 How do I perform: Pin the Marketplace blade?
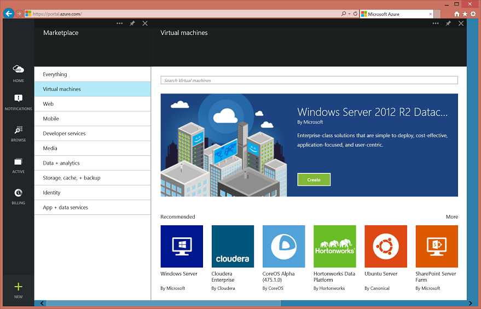tap(132, 24)
